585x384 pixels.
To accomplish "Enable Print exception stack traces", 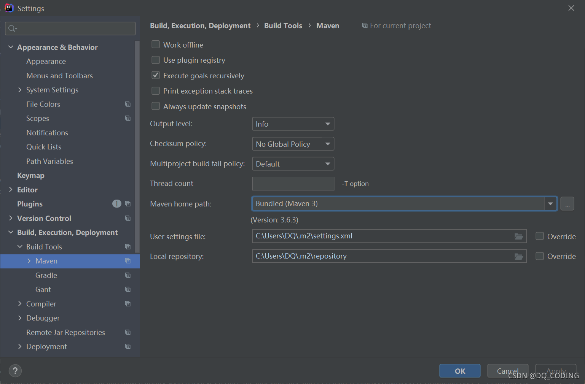I will pos(156,91).
